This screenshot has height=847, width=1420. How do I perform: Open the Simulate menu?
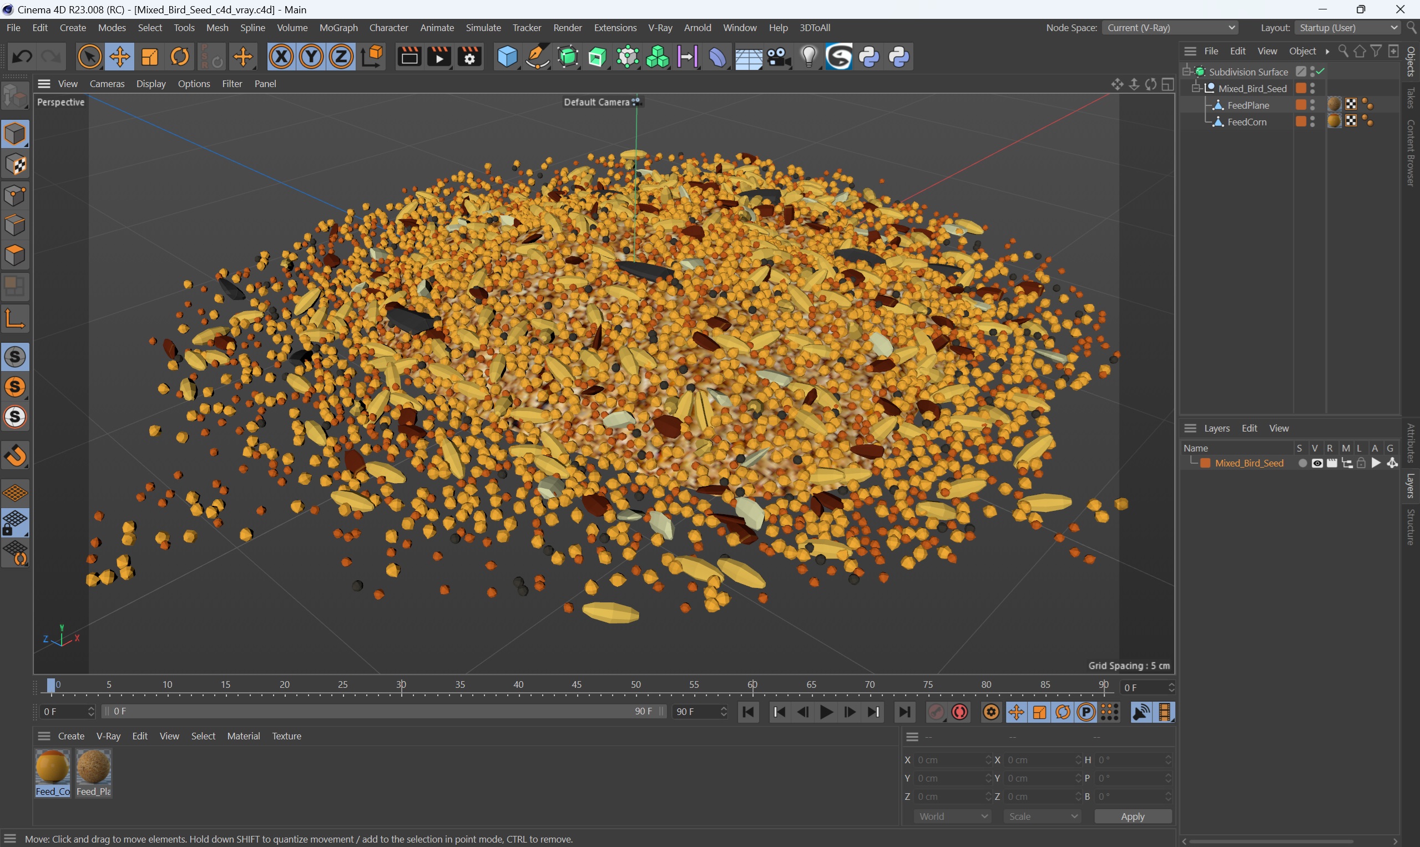(482, 27)
